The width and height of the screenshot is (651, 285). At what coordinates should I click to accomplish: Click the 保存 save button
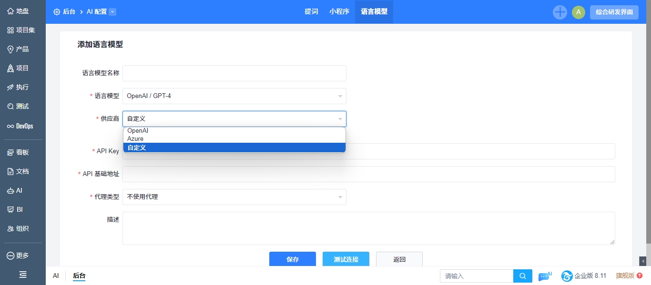tap(293, 259)
